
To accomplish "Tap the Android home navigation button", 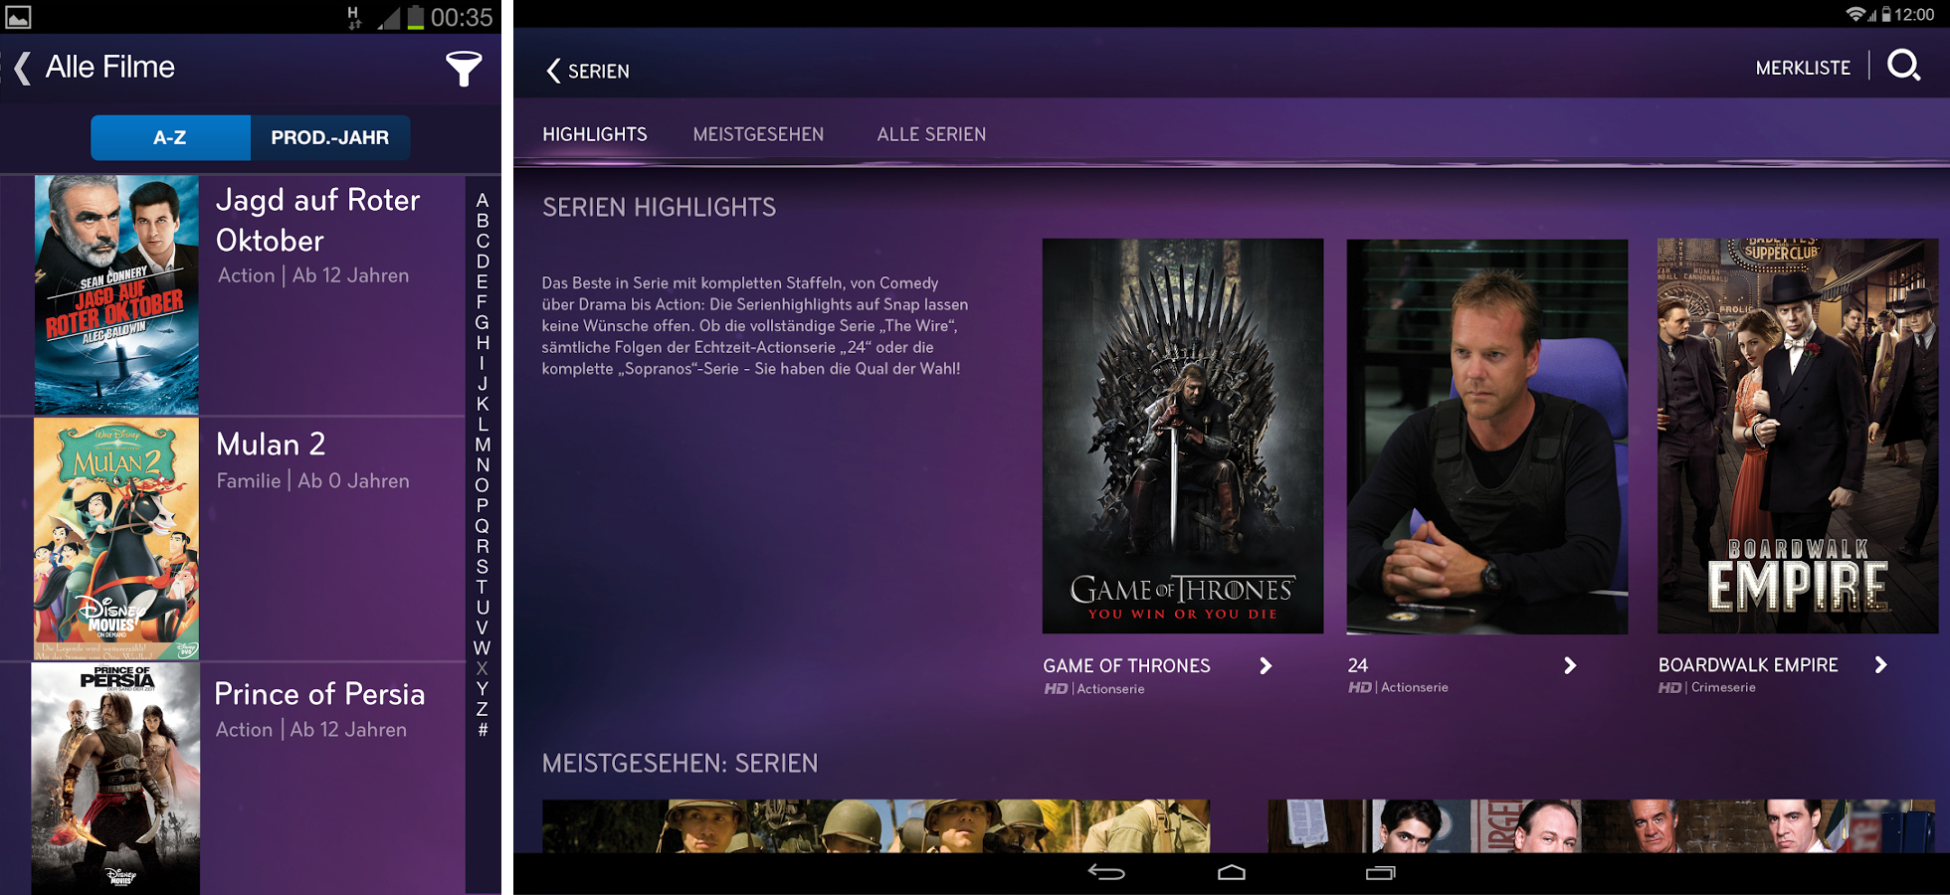I will pos(1232,872).
